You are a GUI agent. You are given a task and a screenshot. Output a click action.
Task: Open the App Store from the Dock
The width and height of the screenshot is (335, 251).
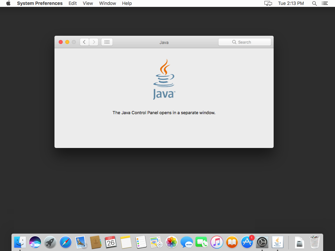pos(247,242)
